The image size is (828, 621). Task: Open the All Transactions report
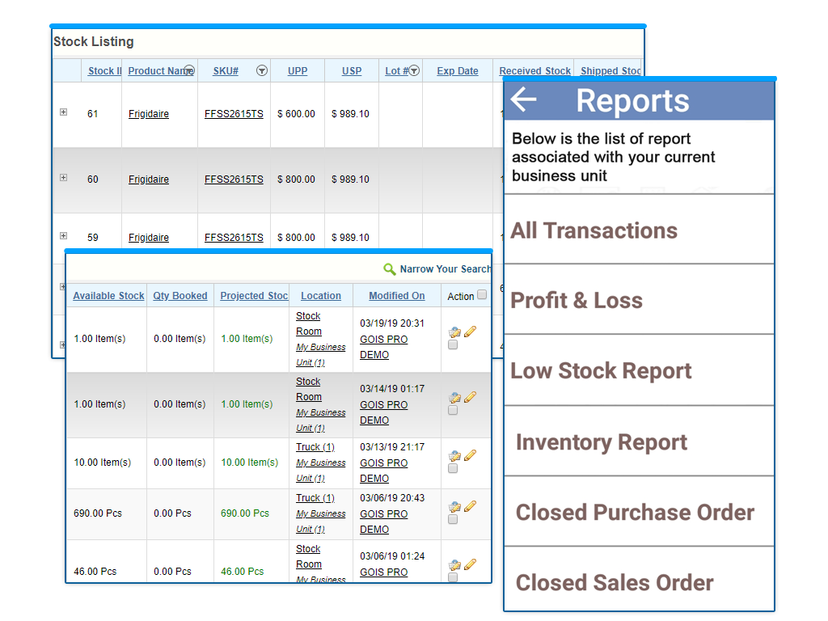click(639, 230)
